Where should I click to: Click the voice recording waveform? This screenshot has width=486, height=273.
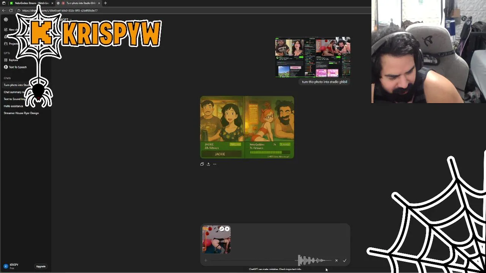coord(314,260)
